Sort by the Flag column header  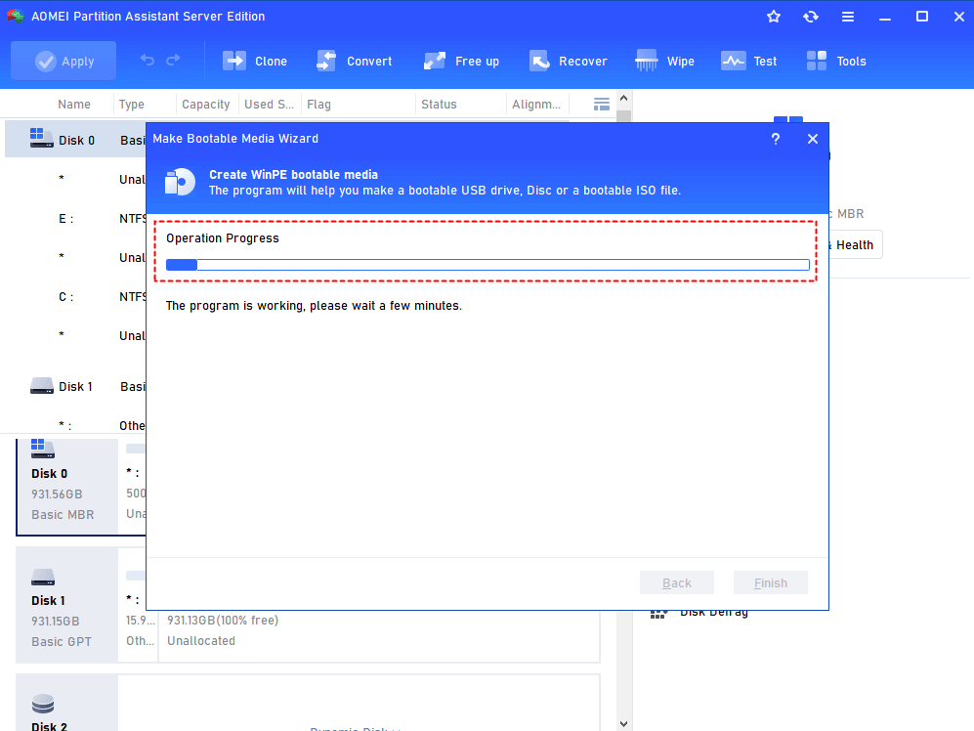pyautogui.click(x=318, y=105)
